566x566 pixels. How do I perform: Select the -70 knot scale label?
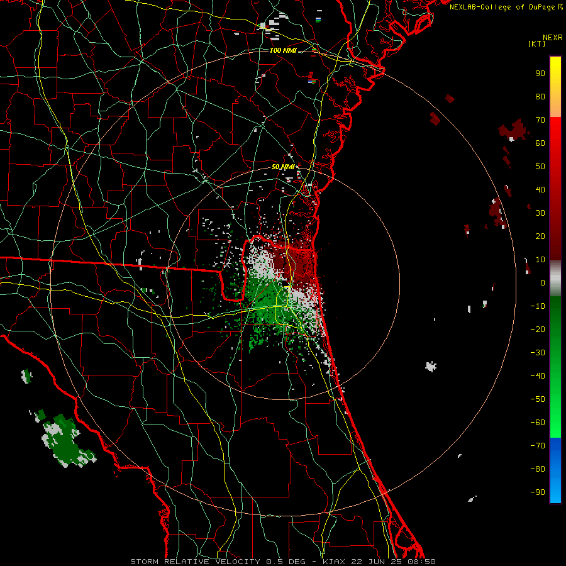tap(538, 446)
